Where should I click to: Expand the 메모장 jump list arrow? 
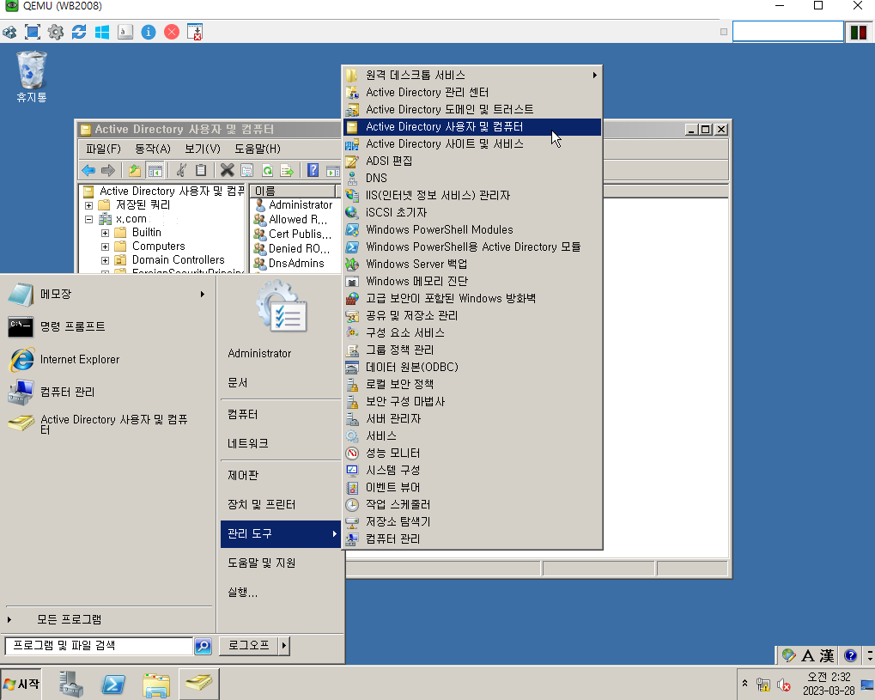203,295
